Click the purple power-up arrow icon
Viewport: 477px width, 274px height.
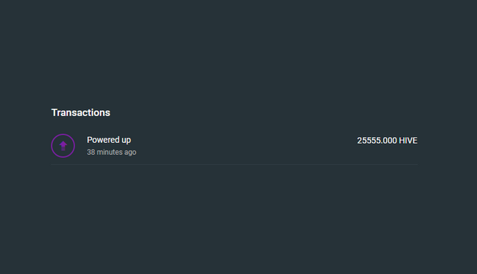click(63, 146)
